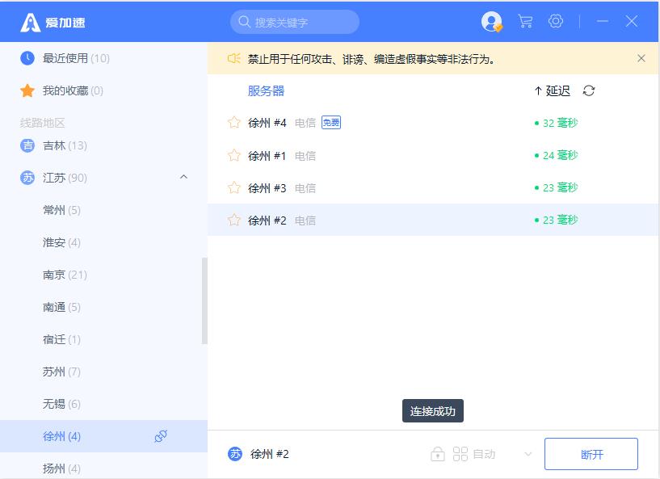The width and height of the screenshot is (660, 479).
Task: Click the user account avatar icon
Action: coord(491,22)
